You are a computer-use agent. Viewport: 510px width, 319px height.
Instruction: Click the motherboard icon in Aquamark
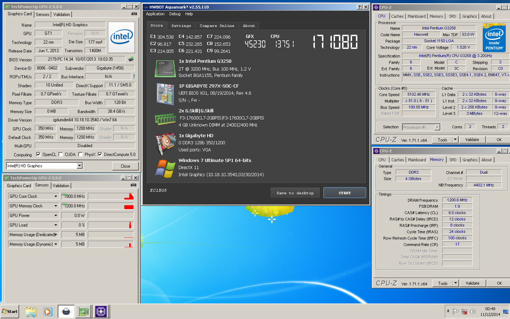(165, 94)
